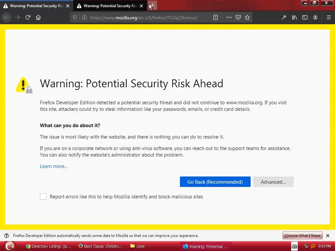Image resolution: width=335 pixels, height=251 pixels.
Task: Open Firefox Account icon
Action: pos(315,17)
